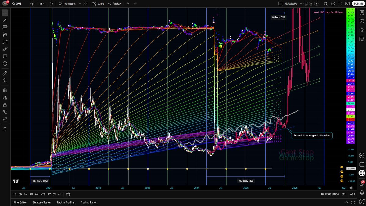Viewport: 366px width, 206px height.
Task: Set date range to 1D
Action: 15,194
